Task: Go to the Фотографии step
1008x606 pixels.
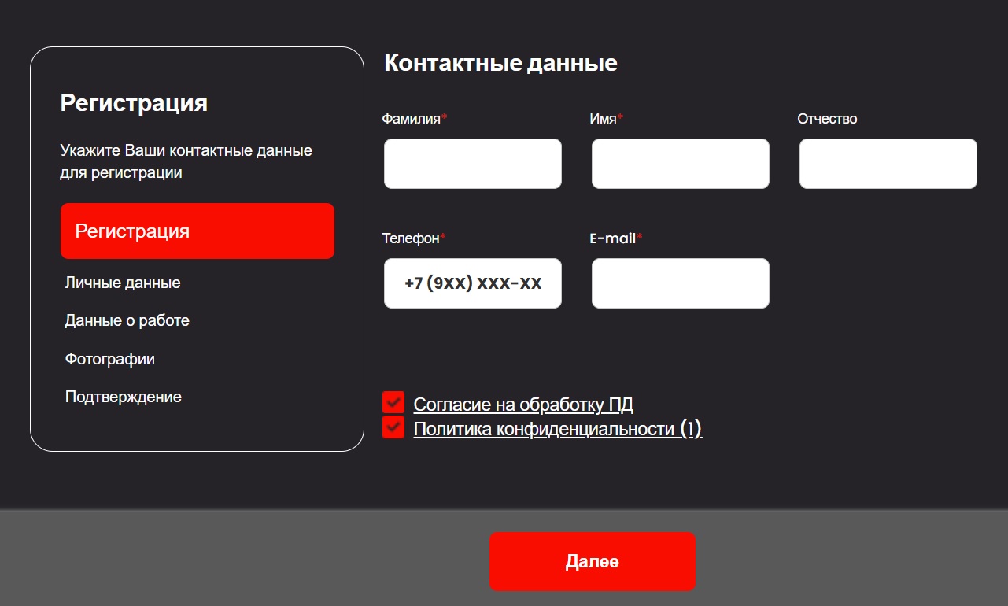Action: (x=110, y=359)
